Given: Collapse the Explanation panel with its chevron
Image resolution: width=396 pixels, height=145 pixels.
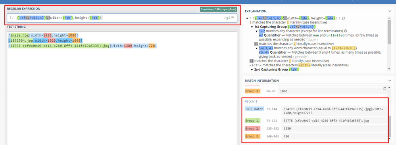Looking at the screenshot, I should [x=390, y=11].
